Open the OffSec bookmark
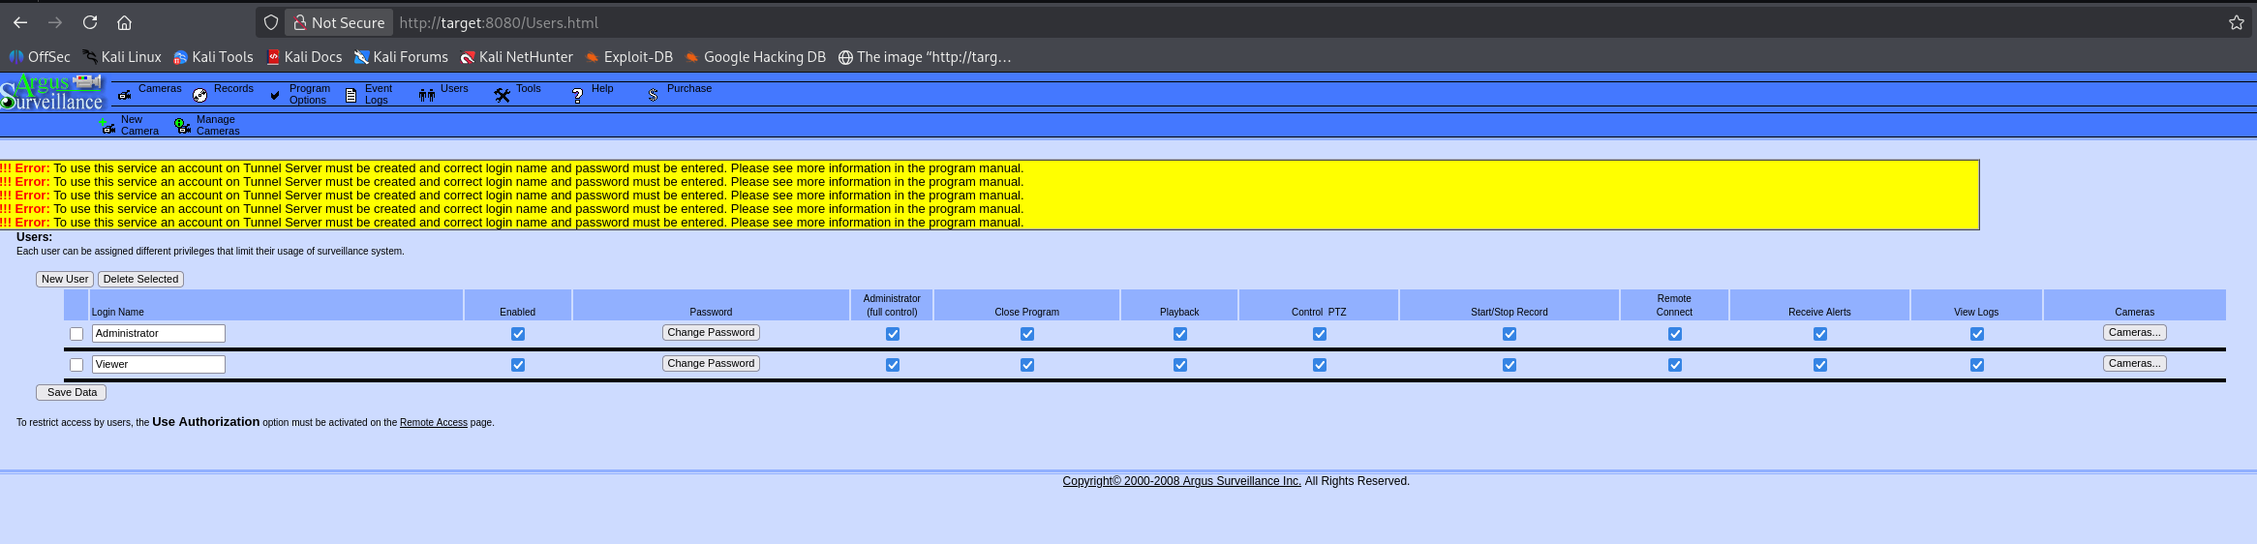Viewport: 2257px width, 544px height. click(40, 57)
